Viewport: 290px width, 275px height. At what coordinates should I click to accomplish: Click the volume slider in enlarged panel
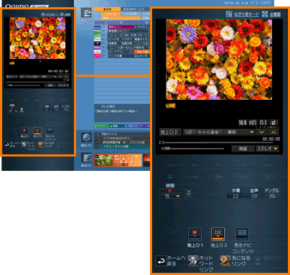click(x=195, y=149)
